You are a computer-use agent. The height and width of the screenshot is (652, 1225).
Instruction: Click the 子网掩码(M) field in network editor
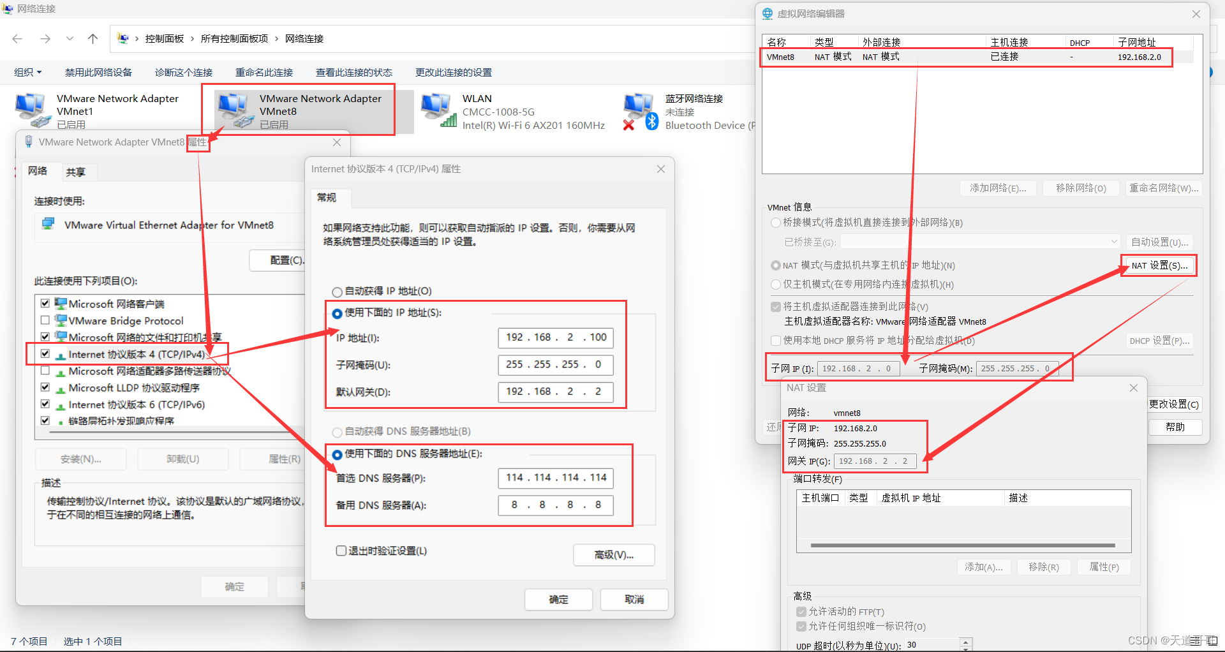[x=1017, y=368]
